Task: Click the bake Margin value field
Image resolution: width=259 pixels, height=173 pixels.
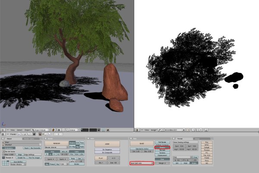Action: 162,163
